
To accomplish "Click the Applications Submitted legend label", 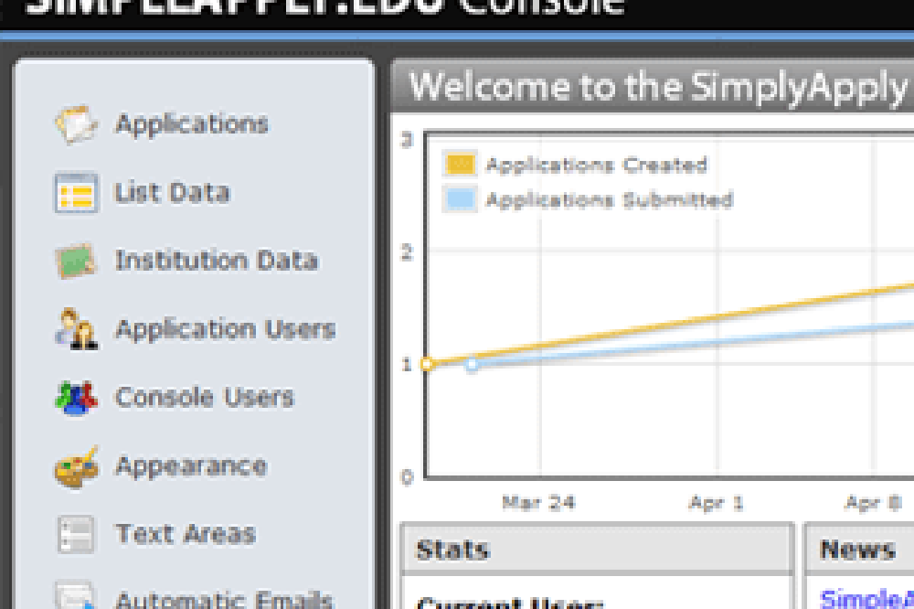I will tap(610, 200).
